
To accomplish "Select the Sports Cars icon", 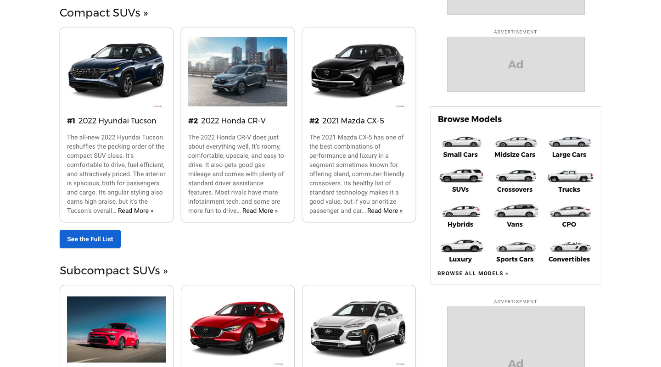I will click(515, 245).
